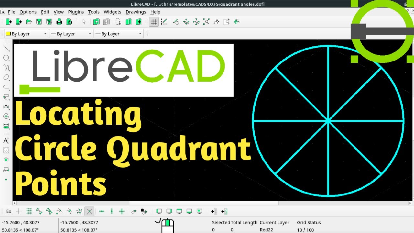Click the horizontal scrollbar below canvas
Viewport: 414px width, 233px height.
pos(213,203)
